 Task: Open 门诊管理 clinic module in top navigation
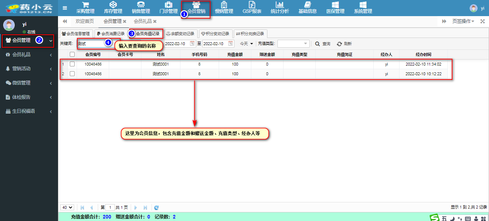(x=169, y=8)
